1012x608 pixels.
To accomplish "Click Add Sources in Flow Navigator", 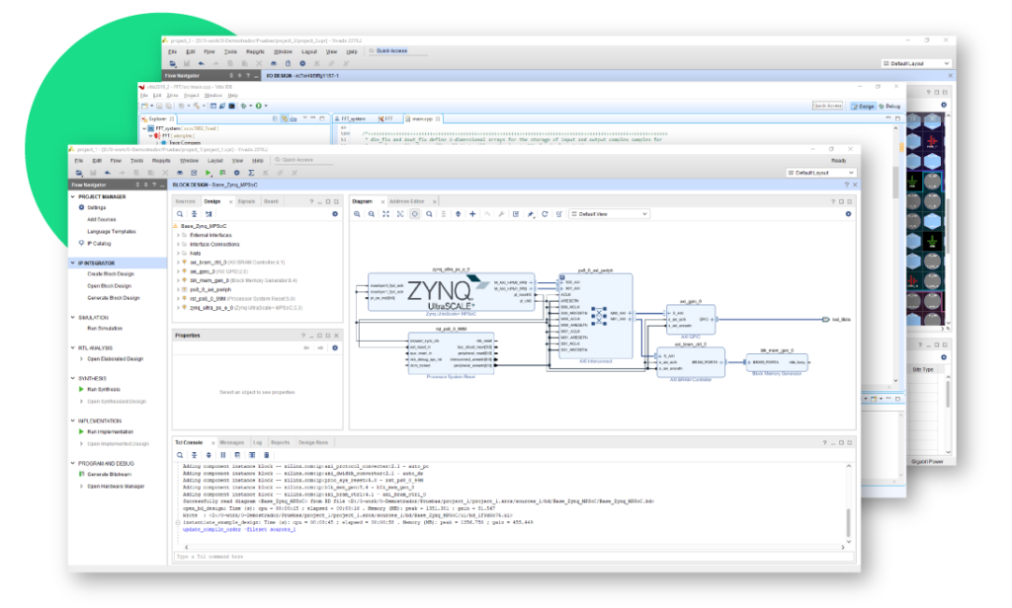I will pyautogui.click(x=102, y=219).
